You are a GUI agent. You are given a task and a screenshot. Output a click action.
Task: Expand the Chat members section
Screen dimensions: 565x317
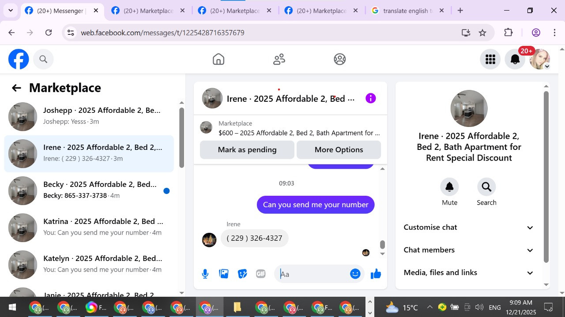click(469, 250)
